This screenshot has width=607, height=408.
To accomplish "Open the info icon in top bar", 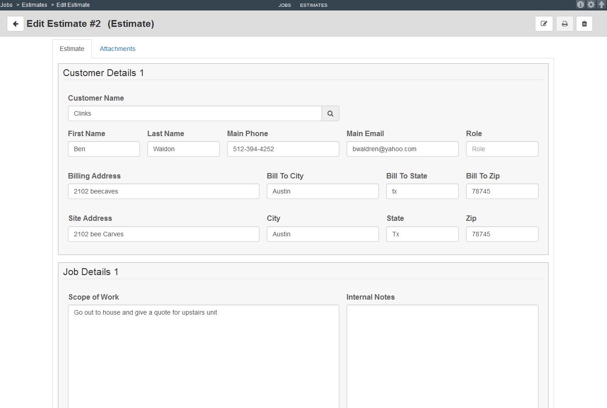I will (x=581, y=5).
